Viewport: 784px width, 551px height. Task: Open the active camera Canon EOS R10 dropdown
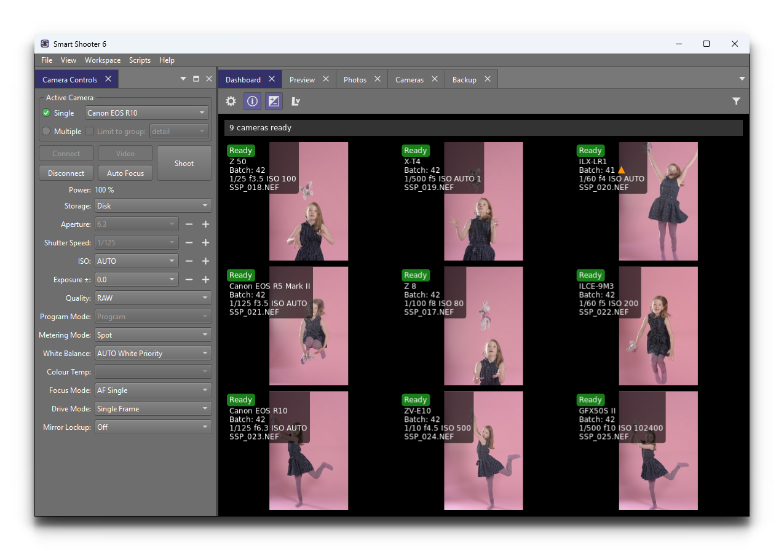coord(147,113)
